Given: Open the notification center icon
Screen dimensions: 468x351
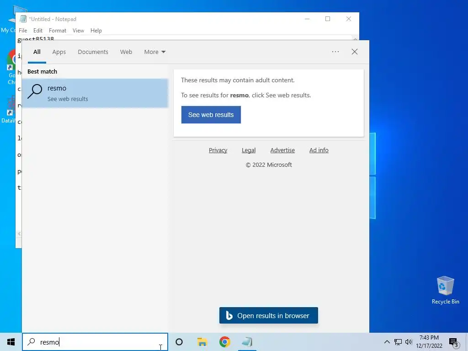Looking at the screenshot, I should [x=453, y=342].
